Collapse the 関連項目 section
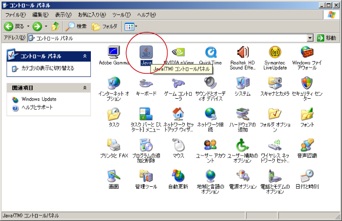 click(85, 88)
